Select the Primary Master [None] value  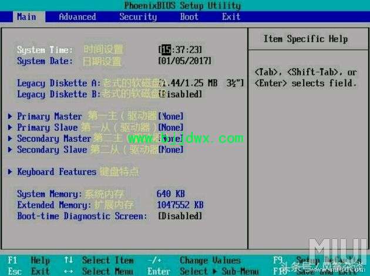click(171, 116)
